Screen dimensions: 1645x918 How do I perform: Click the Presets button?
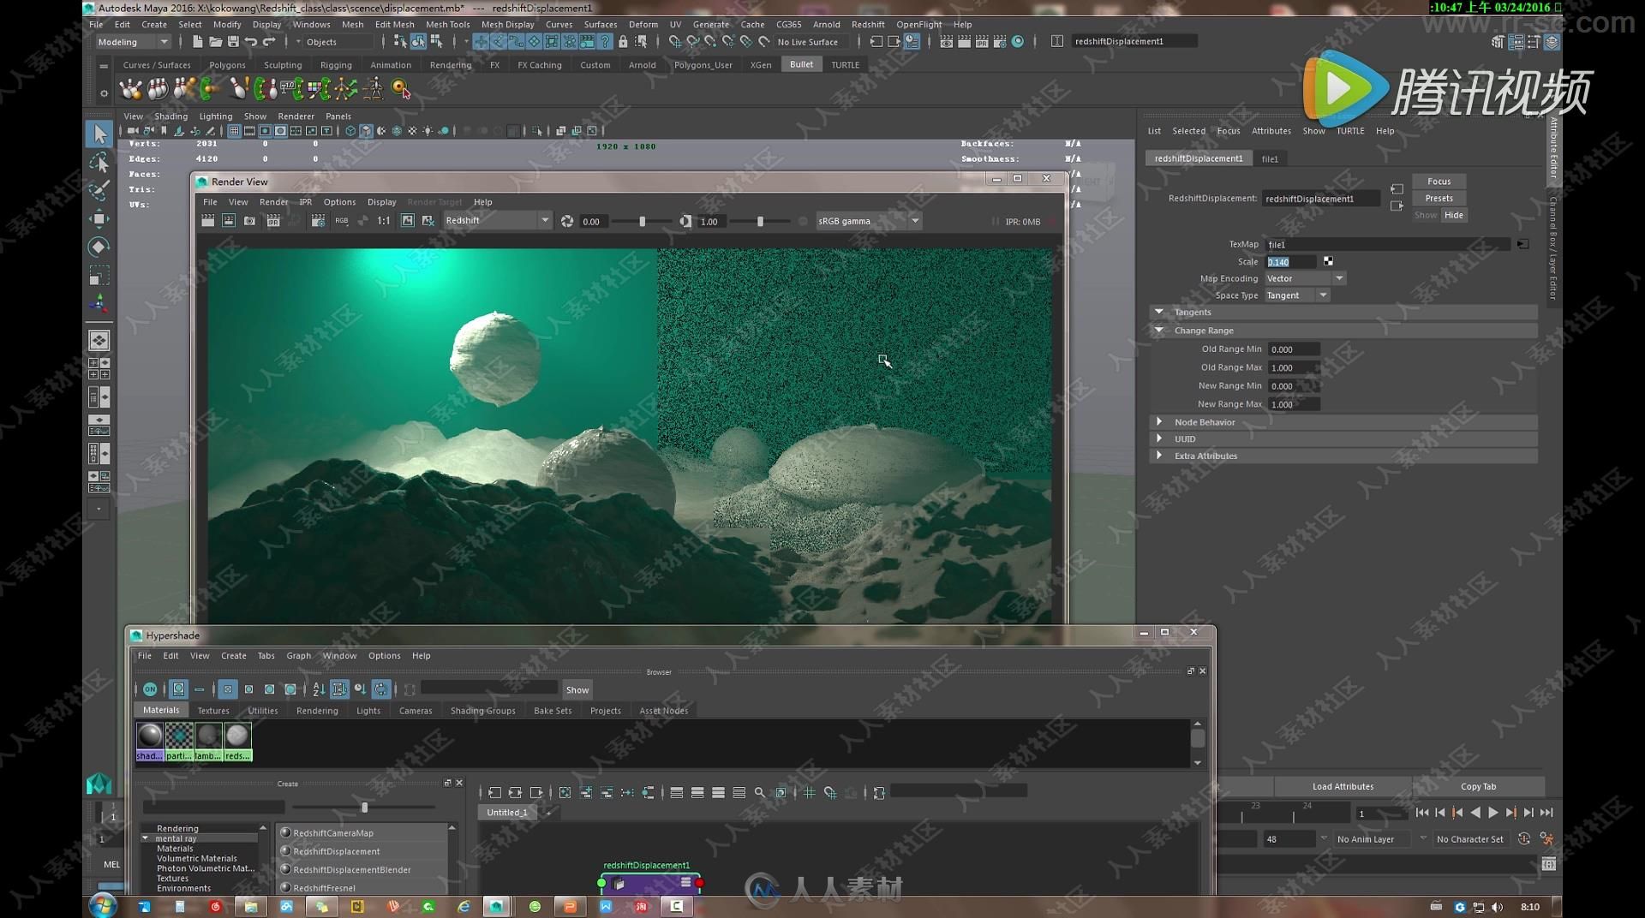(x=1439, y=199)
